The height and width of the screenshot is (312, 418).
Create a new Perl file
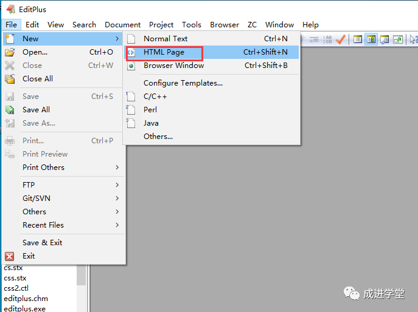[212, 110]
